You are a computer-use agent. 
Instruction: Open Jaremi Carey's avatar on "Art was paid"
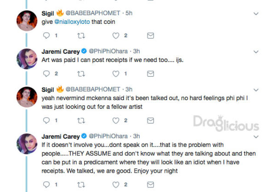pyautogui.click(x=26, y=58)
